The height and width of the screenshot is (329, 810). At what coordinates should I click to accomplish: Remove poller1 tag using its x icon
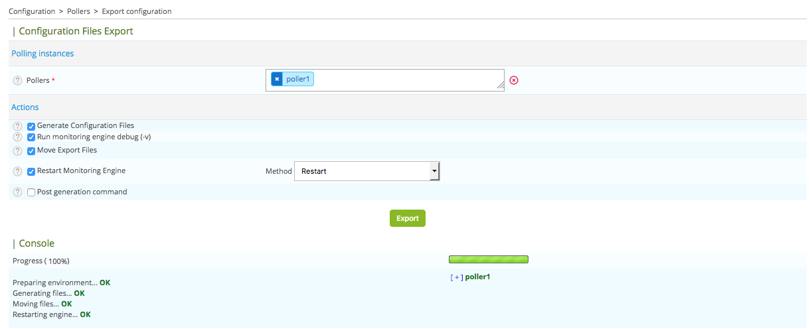277,80
